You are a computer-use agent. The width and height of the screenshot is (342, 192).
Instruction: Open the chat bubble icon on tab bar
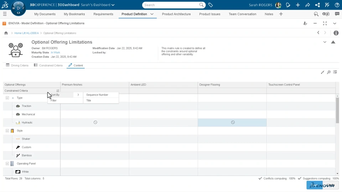[337, 14]
